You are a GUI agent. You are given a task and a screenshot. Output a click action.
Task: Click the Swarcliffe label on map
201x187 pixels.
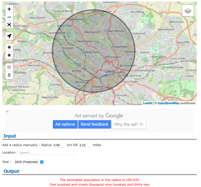click(x=183, y=42)
